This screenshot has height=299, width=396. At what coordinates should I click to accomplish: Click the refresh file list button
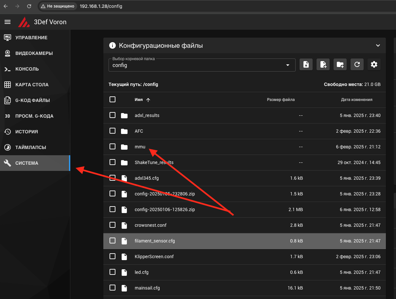pyautogui.click(x=357, y=65)
